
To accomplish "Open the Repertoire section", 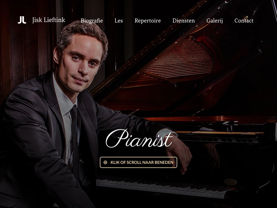I will [x=147, y=21].
